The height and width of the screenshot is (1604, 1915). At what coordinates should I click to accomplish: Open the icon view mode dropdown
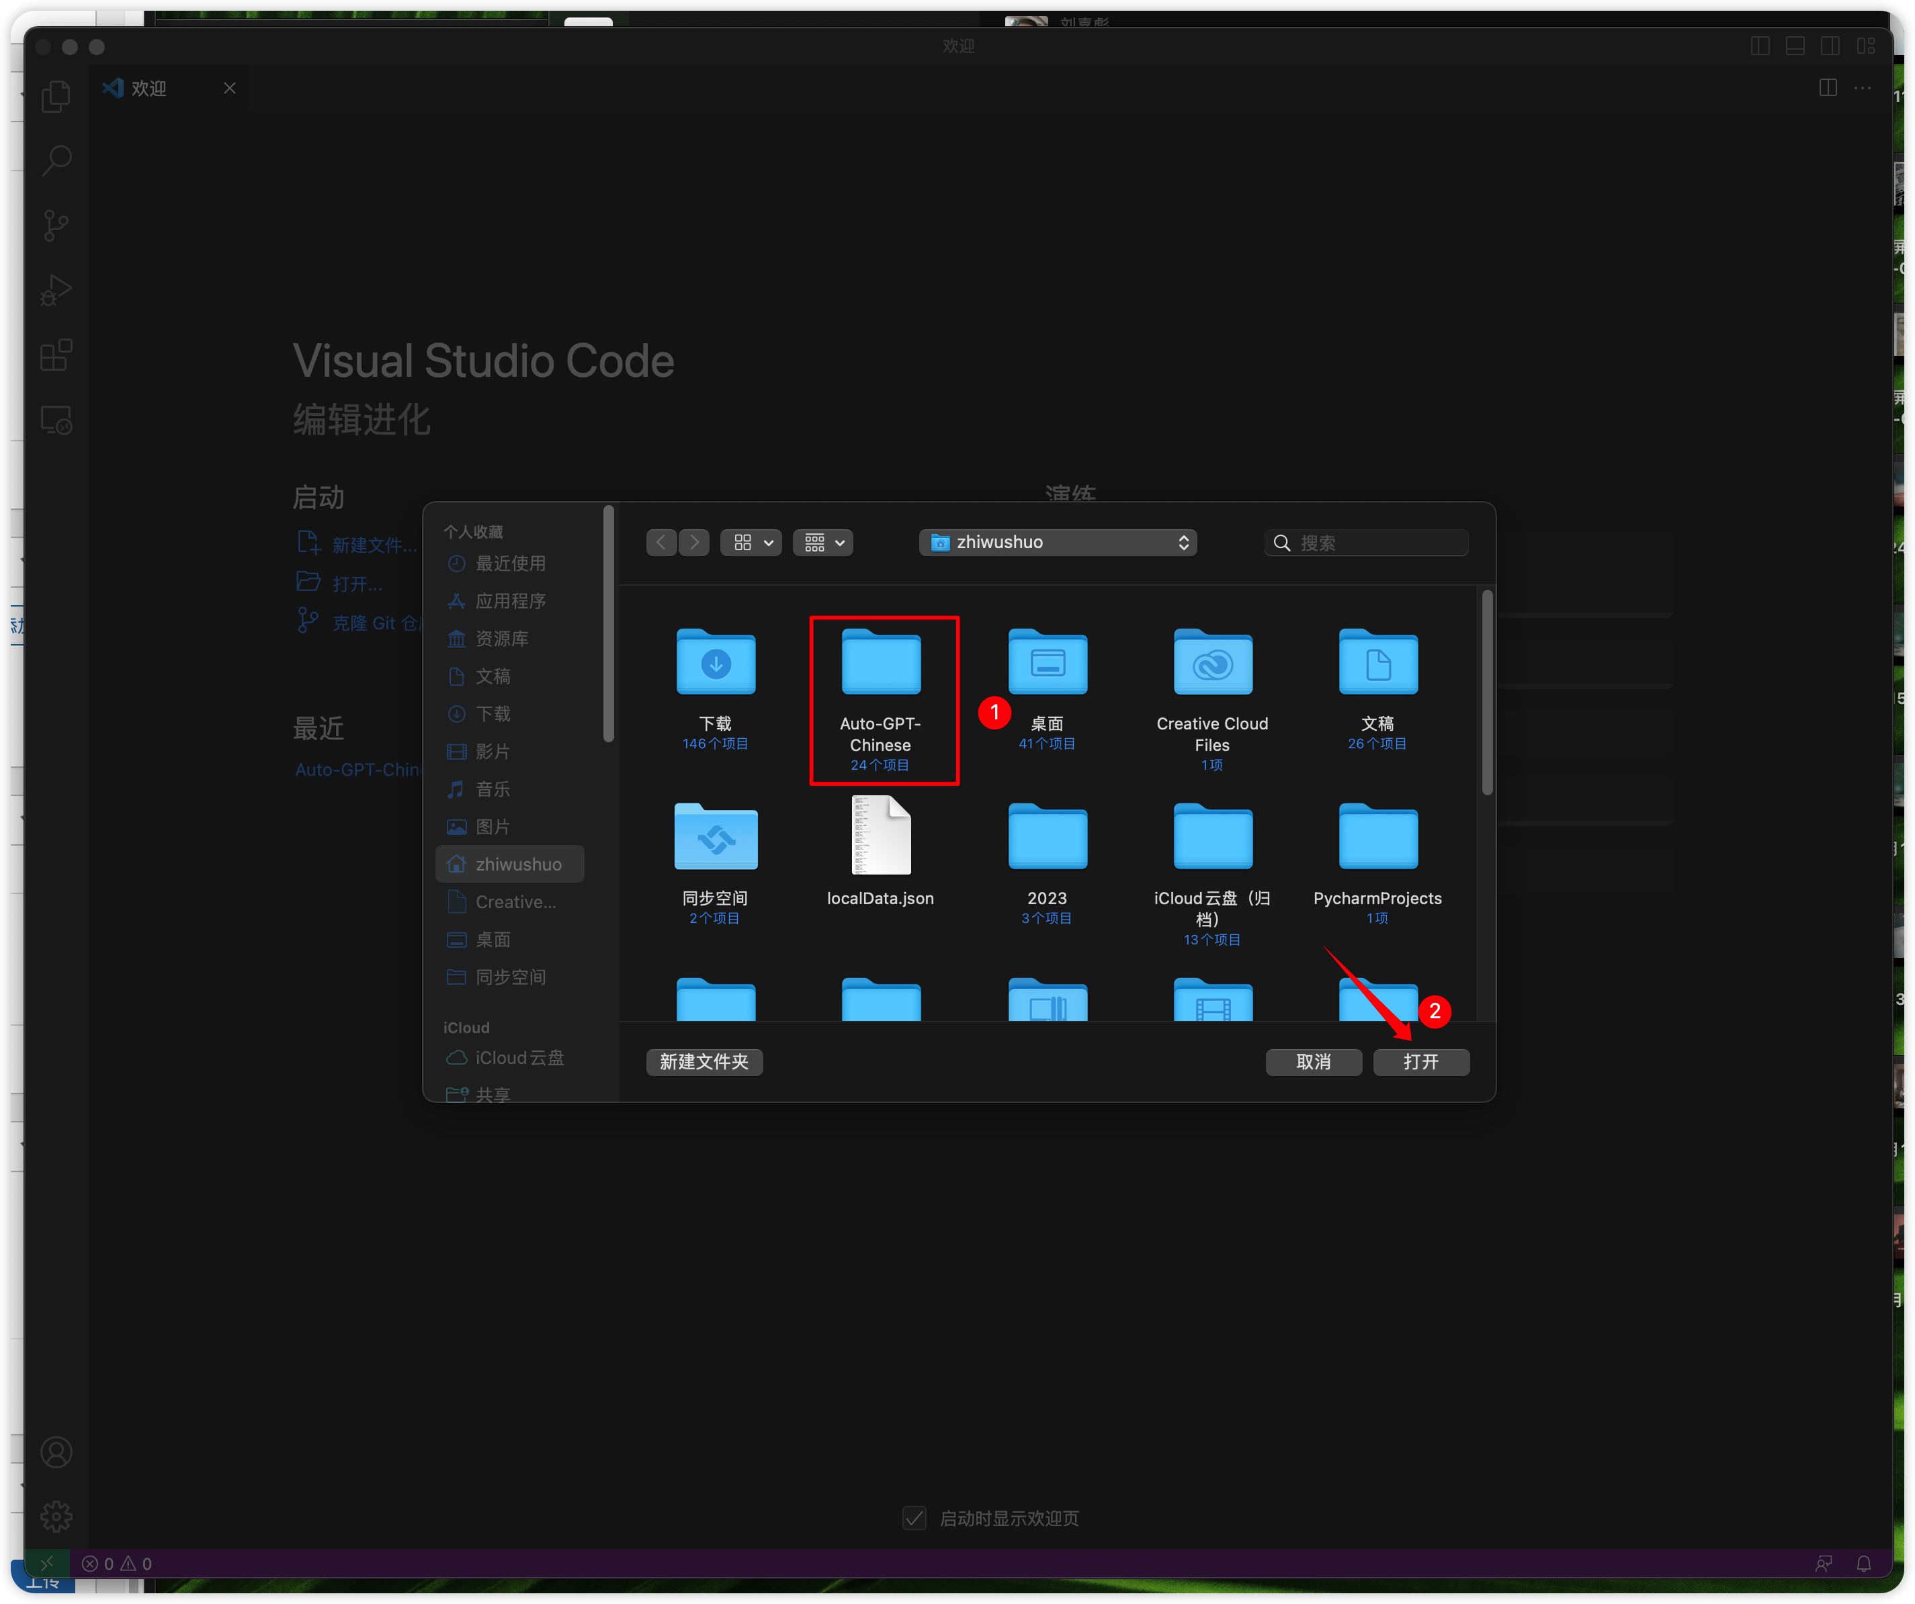[751, 542]
